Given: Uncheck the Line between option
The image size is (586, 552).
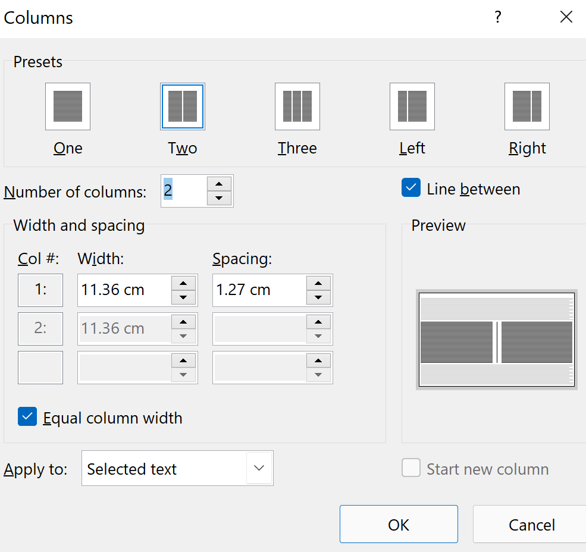Looking at the screenshot, I should [410, 188].
